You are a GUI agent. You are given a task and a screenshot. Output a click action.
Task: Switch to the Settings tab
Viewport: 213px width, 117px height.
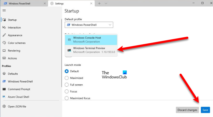(x=71, y=3)
